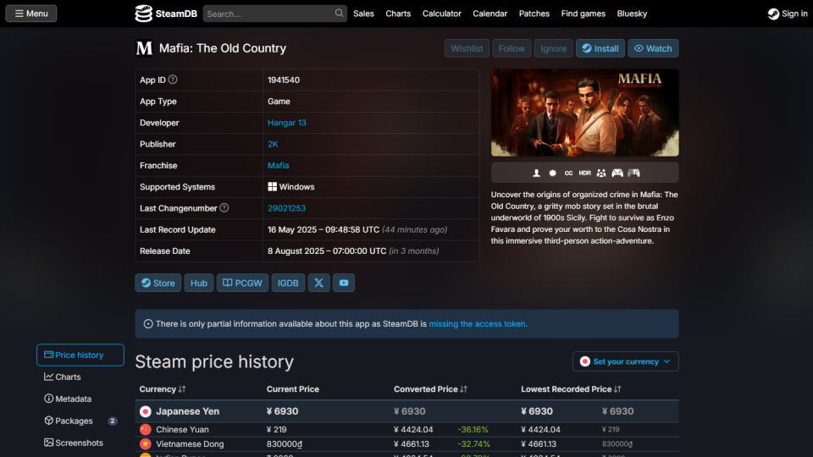Screen dimensions: 813x457
Task: Click the CC captions feature icon
Action: tap(568, 173)
